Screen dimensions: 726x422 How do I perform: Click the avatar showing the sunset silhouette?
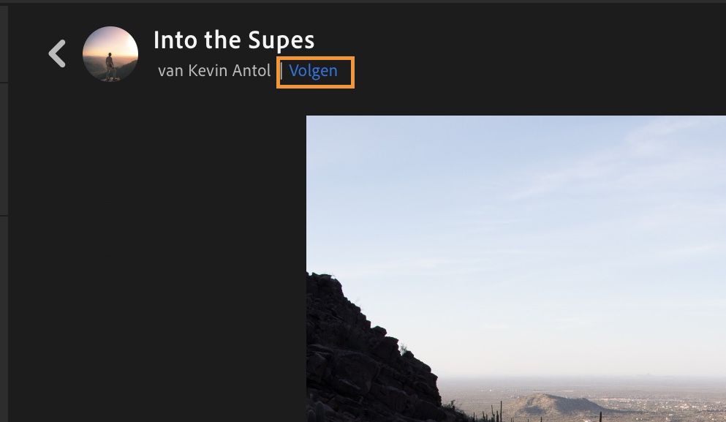click(x=110, y=53)
